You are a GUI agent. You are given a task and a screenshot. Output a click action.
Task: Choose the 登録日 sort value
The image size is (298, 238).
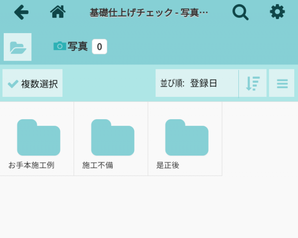[x=203, y=83]
